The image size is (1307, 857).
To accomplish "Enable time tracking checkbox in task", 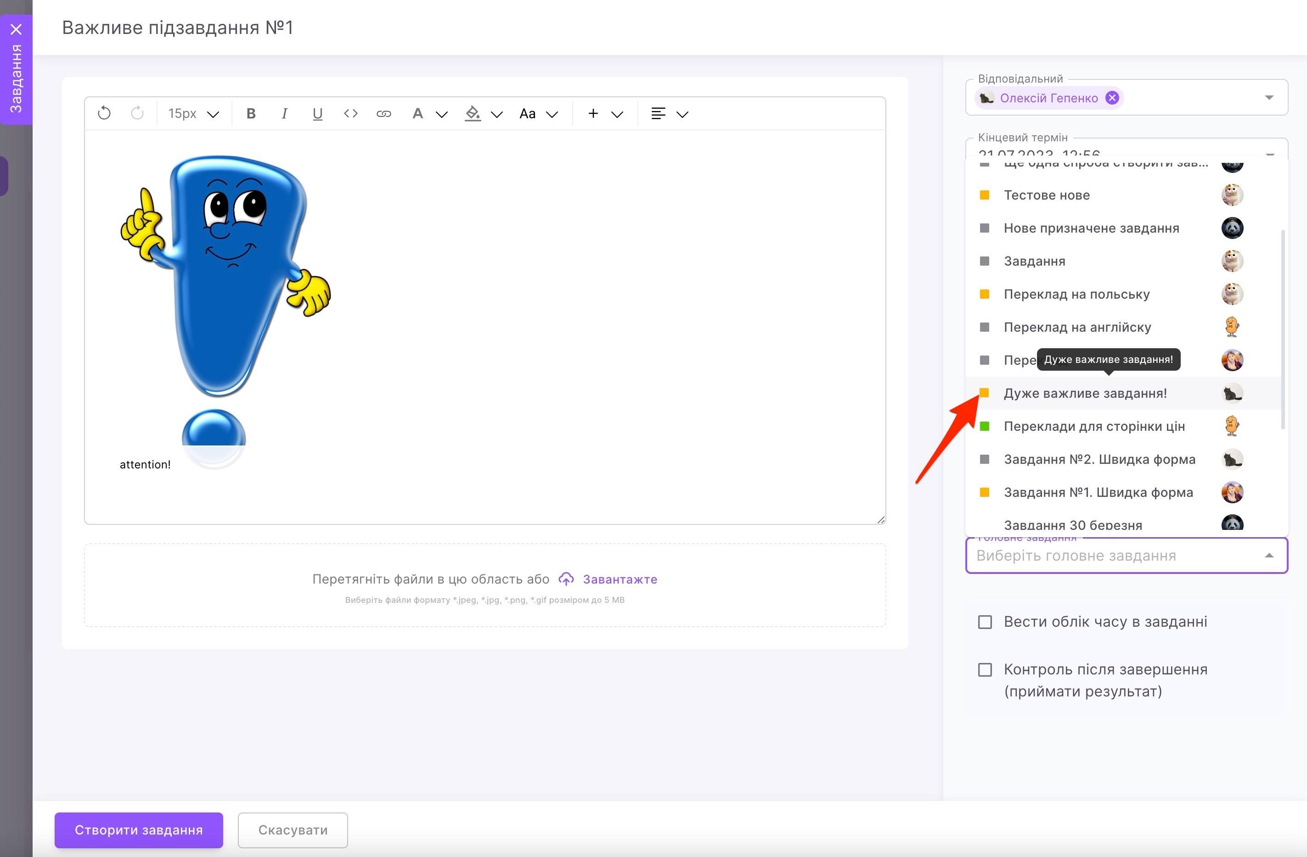I will click(985, 622).
